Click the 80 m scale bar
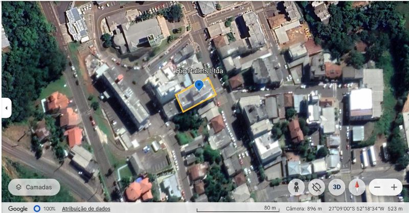 click(238, 209)
